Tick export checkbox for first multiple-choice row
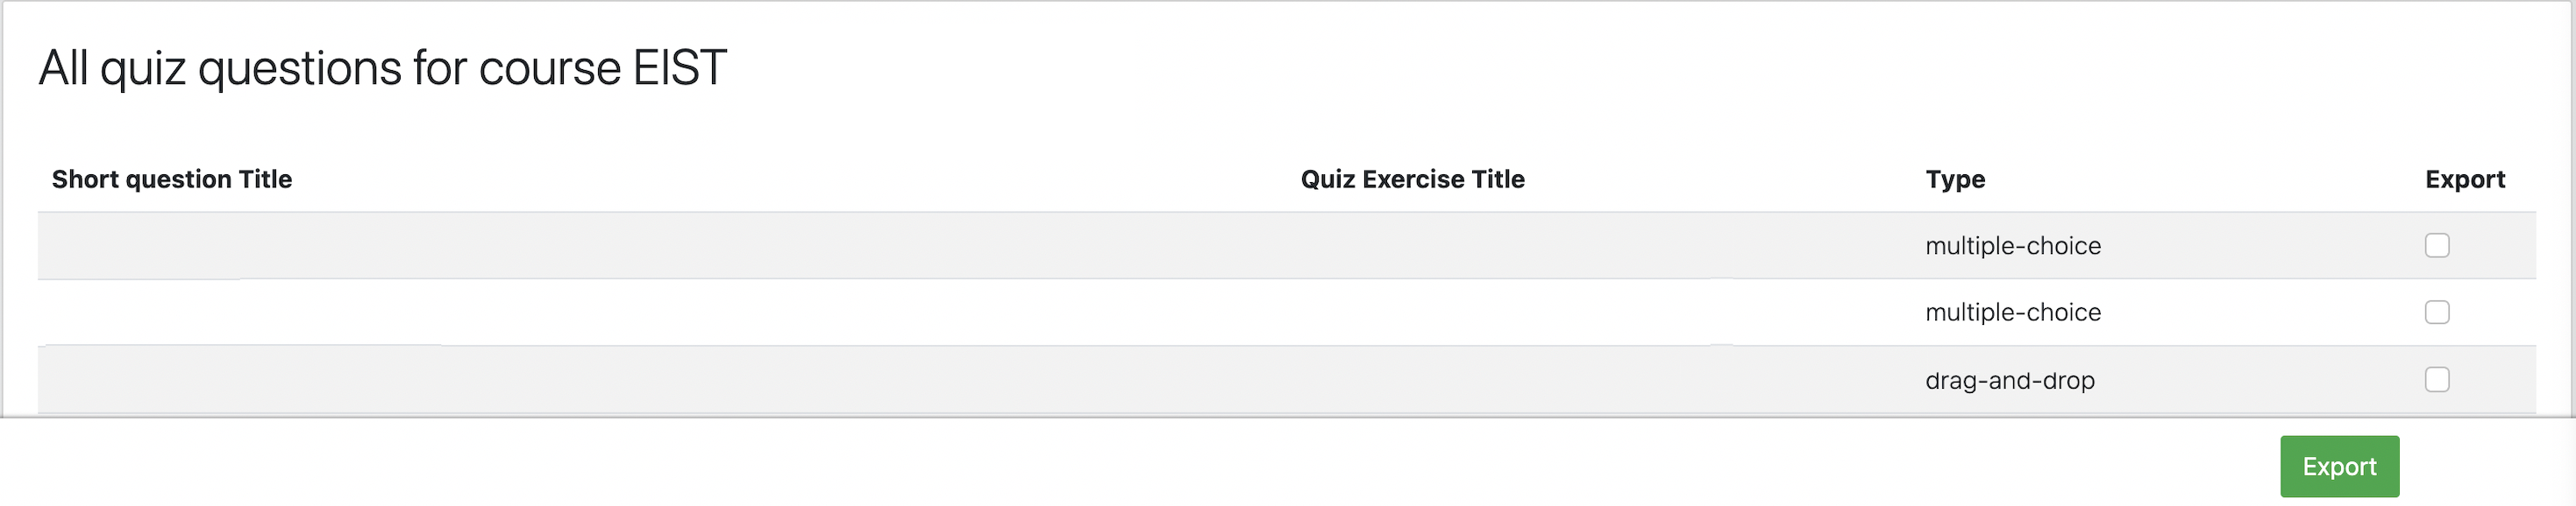 (2436, 245)
